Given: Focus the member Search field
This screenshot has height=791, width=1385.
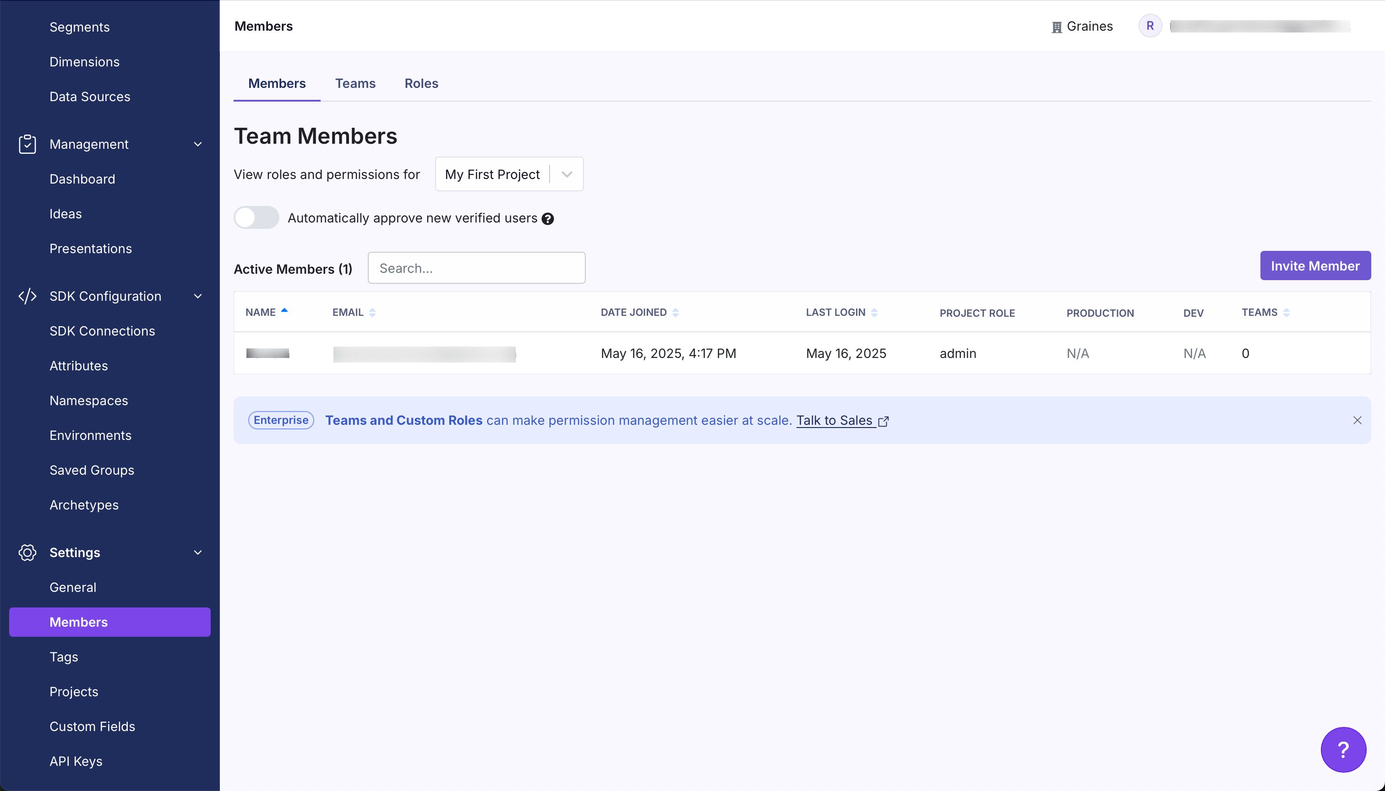Looking at the screenshot, I should 477,268.
